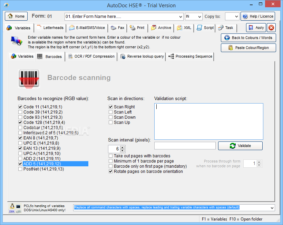Viewport: 283px width, 225px height.
Task: Open the form name dropdown
Action: tap(180, 17)
